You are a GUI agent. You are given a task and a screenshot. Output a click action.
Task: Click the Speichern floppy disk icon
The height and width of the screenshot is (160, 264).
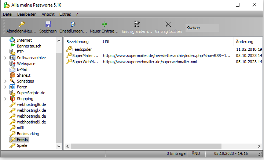point(48,24)
